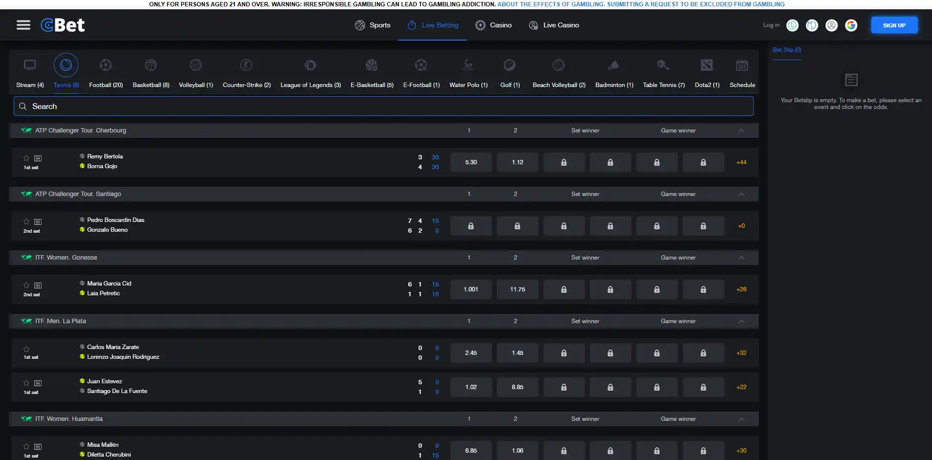932x460 pixels.
Task: Bet 1.45 odds on Lorenzo Joaquin Rodriguez
Action: pyautogui.click(x=517, y=353)
